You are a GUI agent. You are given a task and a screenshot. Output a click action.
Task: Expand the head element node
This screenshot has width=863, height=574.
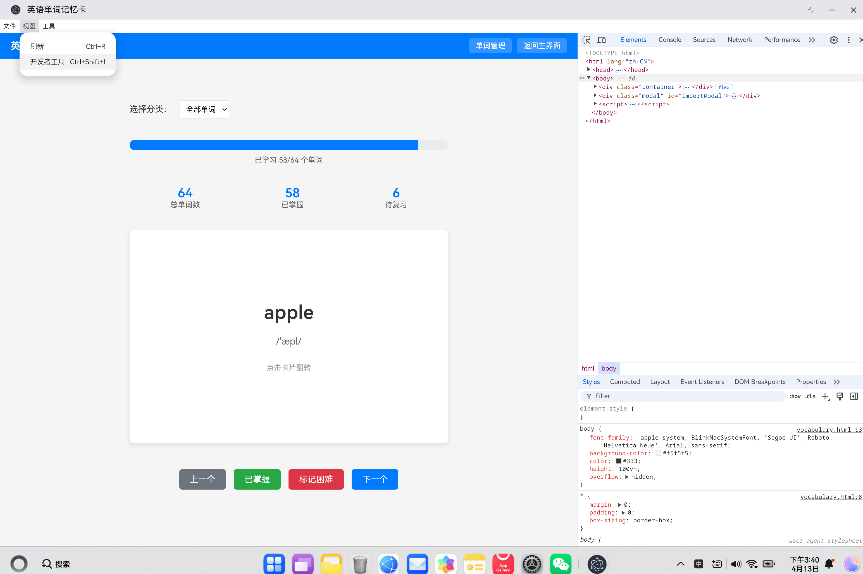point(589,70)
